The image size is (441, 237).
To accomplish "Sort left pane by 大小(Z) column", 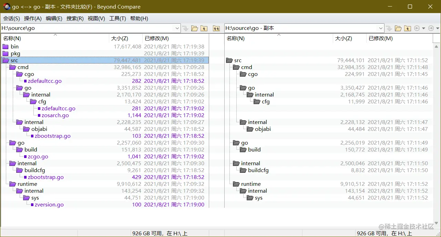I will 126,38.
